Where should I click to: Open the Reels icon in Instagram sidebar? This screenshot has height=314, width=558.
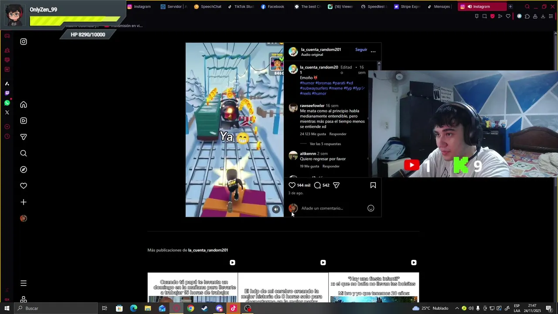[24, 121]
